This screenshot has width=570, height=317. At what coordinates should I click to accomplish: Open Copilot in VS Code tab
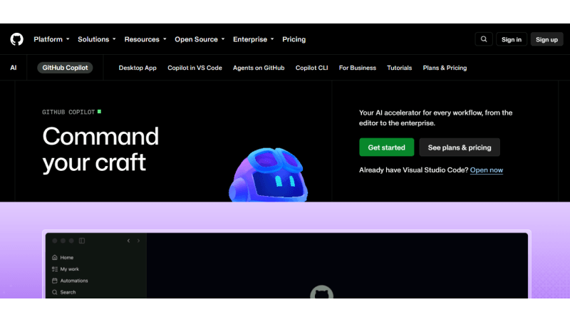195,68
